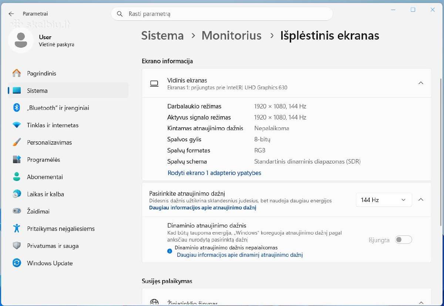Select Sistema in the sidebar
Image resolution: width=444 pixels, height=306 pixels.
[x=68, y=91]
